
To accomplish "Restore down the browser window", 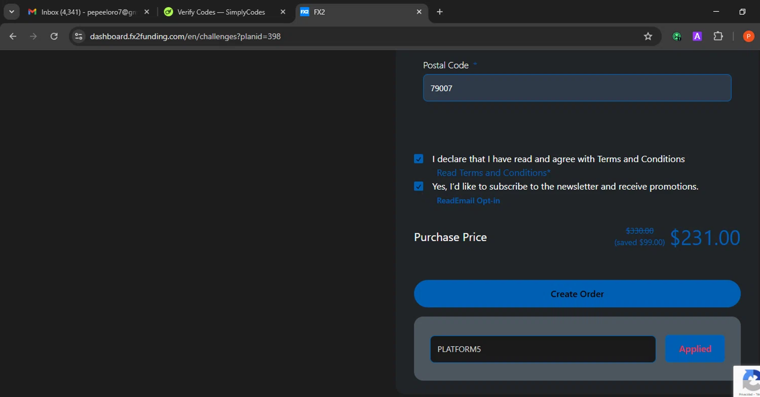I will point(742,12).
